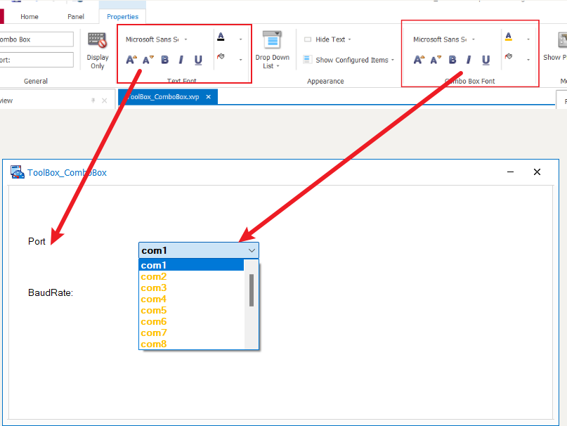Screen dimensions: 567x426
Task: Click the Port: label text input field
Action: point(36,60)
